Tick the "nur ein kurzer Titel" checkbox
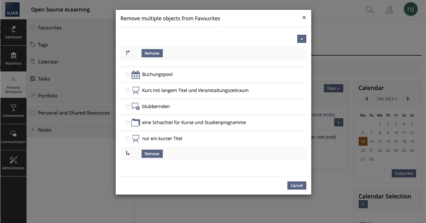This screenshot has width=426, height=223. pyautogui.click(x=128, y=139)
